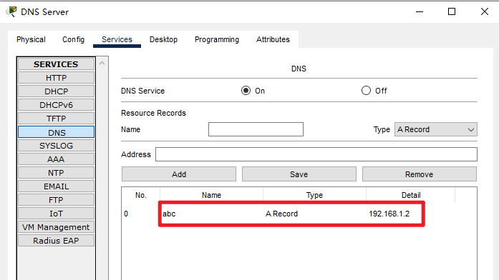
Task: Select record number 0 cell
Action: click(x=126, y=214)
